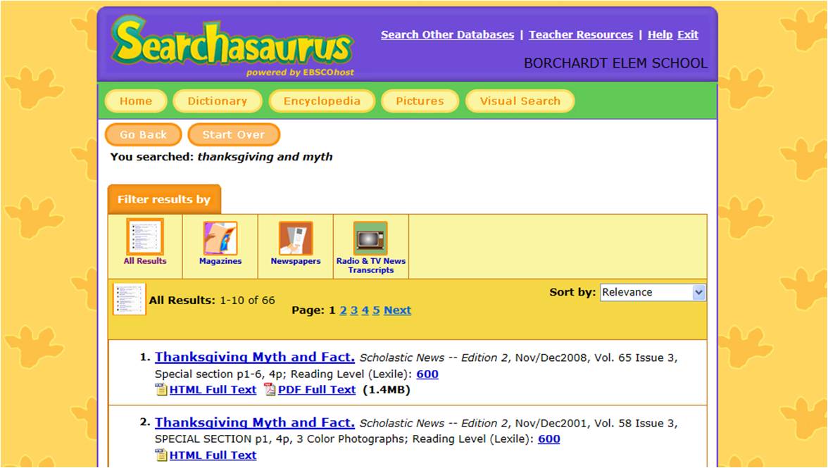
Task: Open HTML Full Text of first result
Action: pos(213,390)
